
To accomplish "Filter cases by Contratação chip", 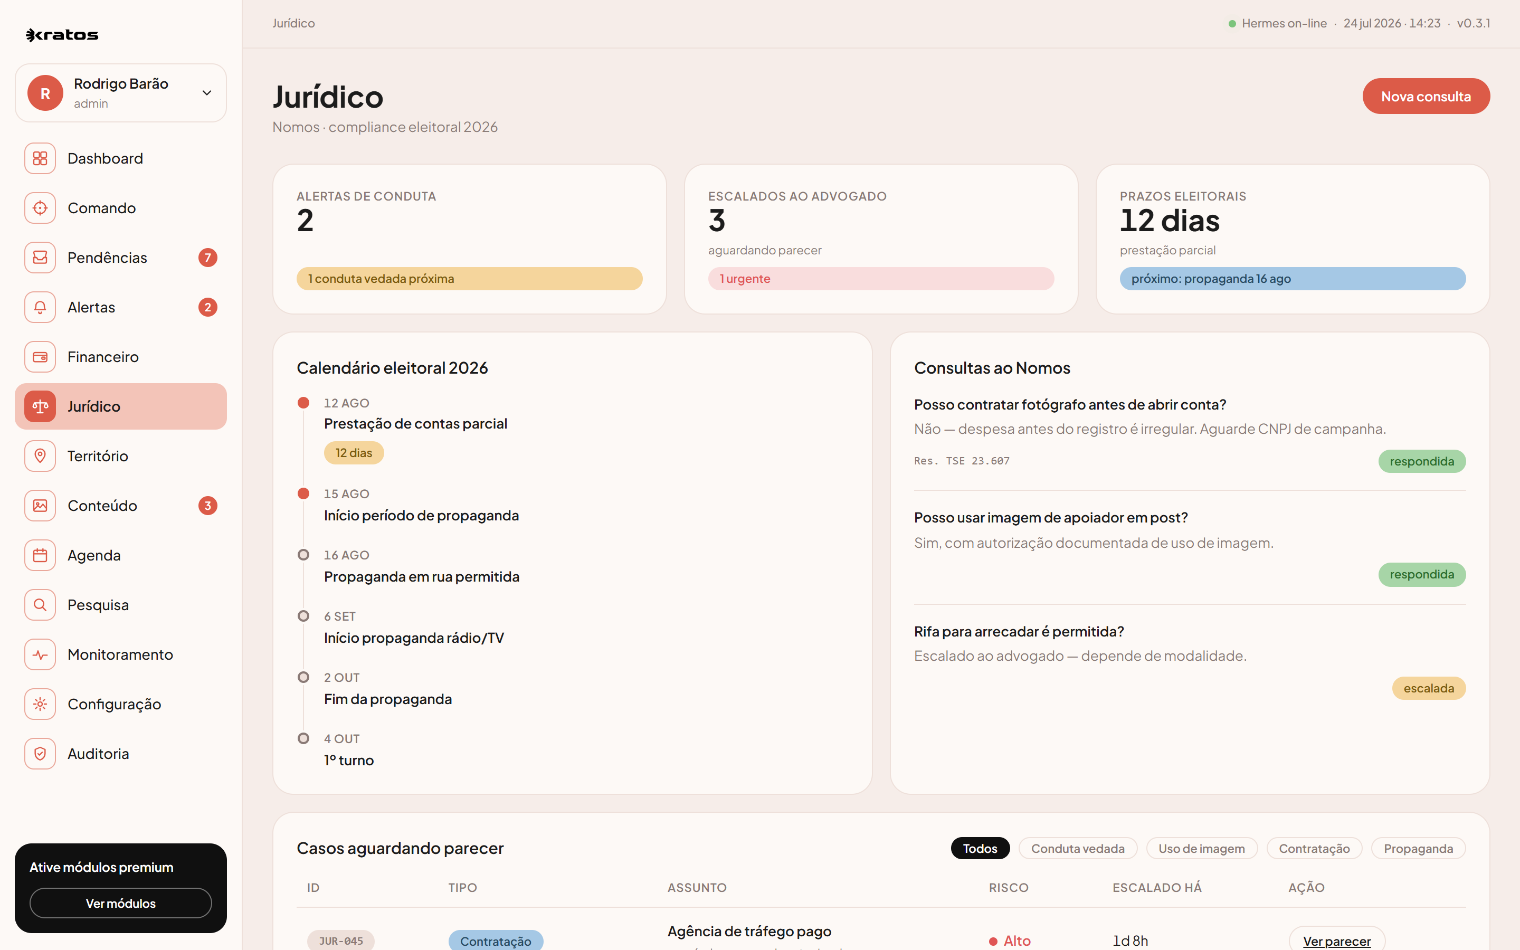I will point(1314,848).
